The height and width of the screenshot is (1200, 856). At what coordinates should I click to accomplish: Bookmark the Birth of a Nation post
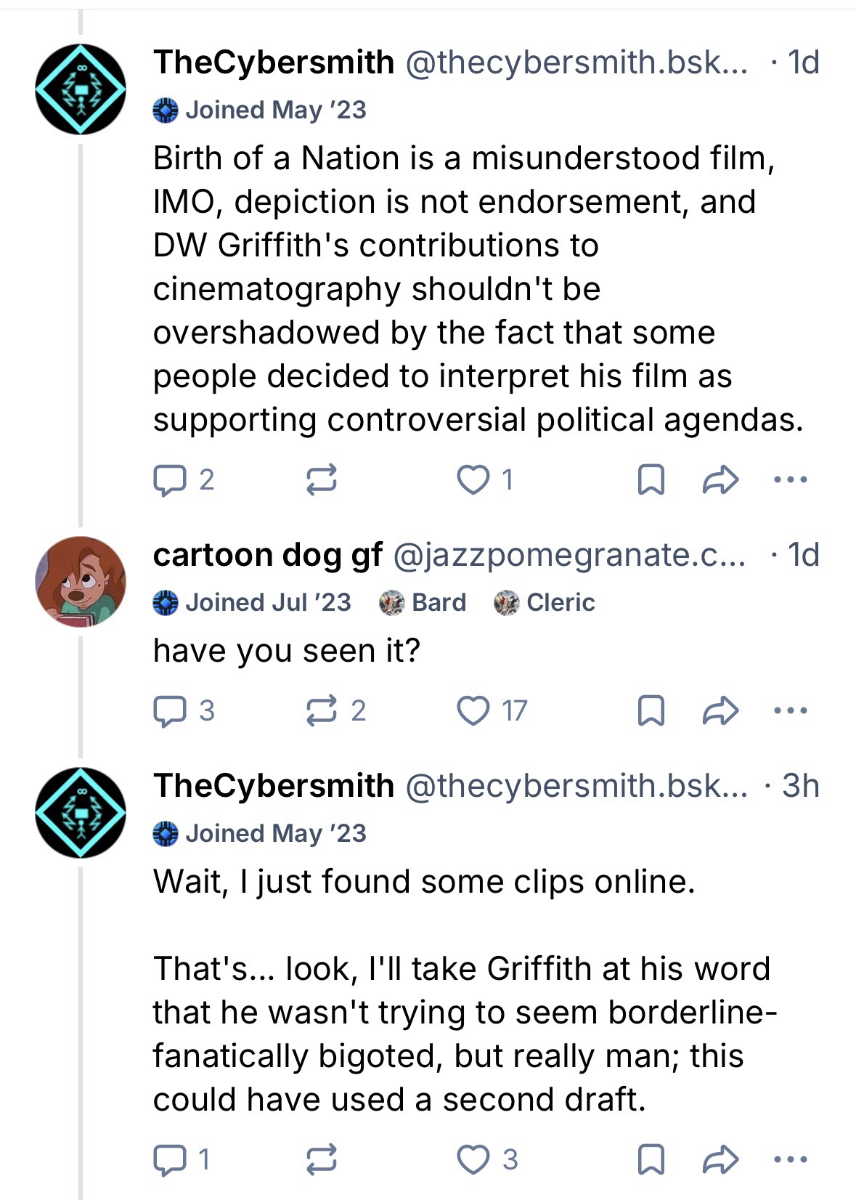point(651,479)
